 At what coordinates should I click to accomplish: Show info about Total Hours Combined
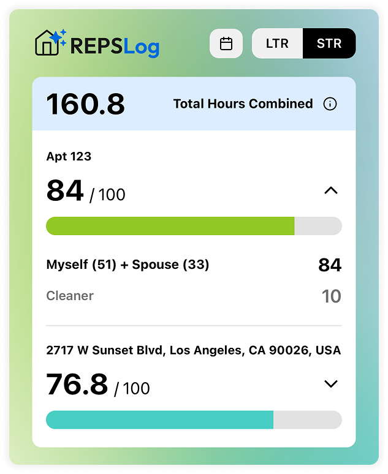click(330, 104)
